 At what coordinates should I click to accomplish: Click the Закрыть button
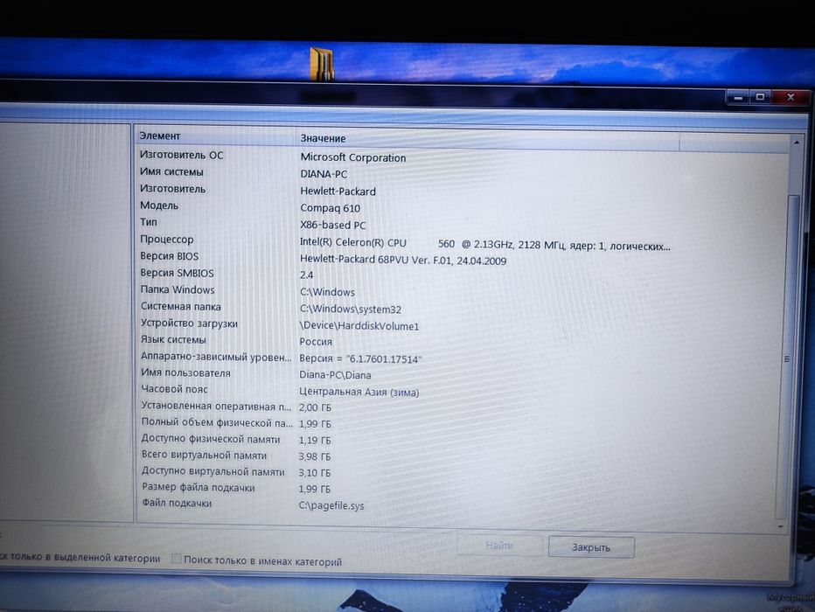coord(591,547)
